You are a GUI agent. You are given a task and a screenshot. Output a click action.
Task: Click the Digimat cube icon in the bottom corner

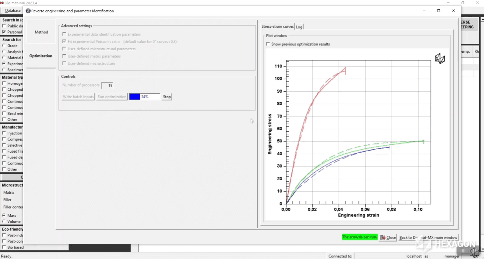[x=475, y=252]
